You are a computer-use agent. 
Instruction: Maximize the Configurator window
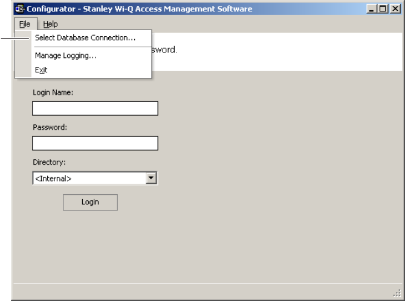pos(383,9)
